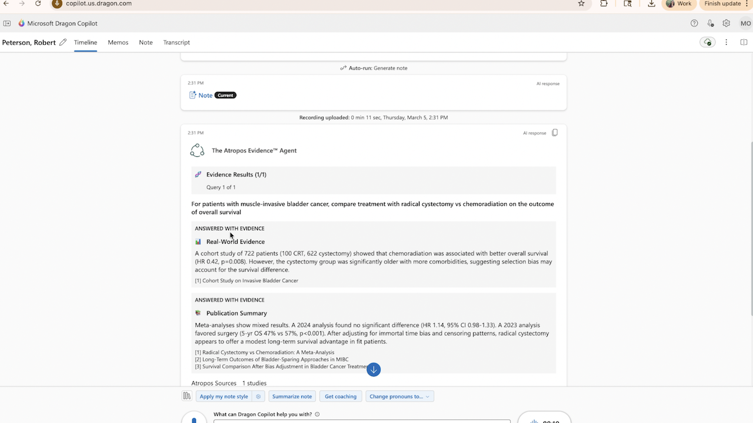
Task: Expand the Change pronouns to... dropdown
Action: (399, 397)
